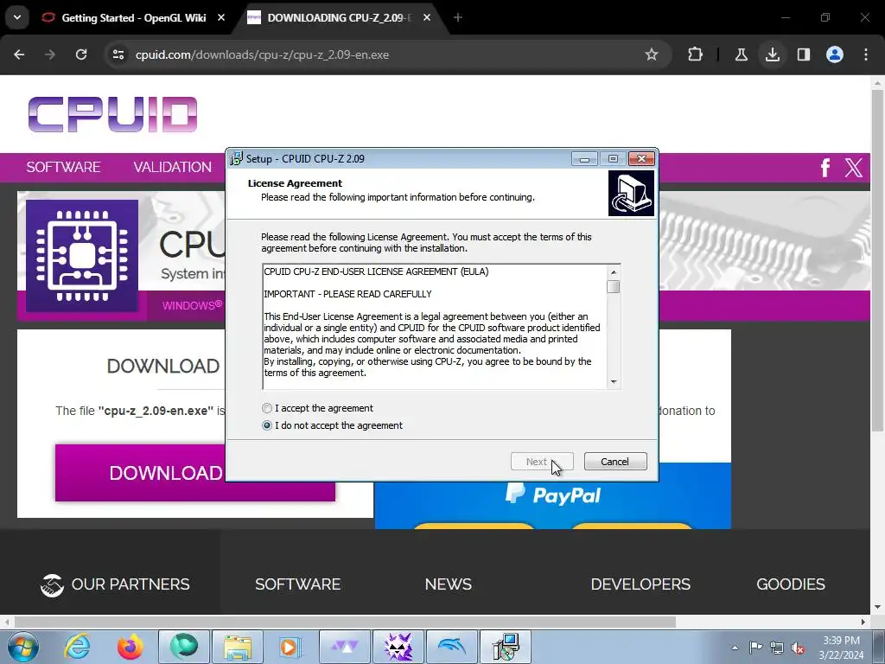Click the license text scrollbar up arrow
The height and width of the screenshot is (664, 885).
point(614,272)
